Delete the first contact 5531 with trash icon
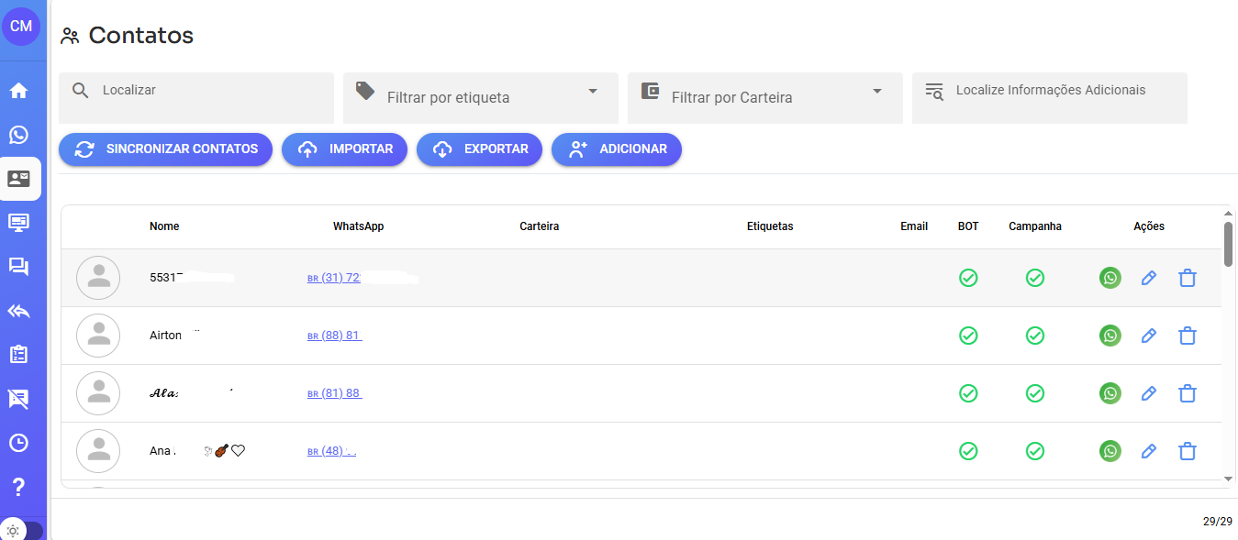The width and height of the screenshot is (1238, 540). point(1187,278)
